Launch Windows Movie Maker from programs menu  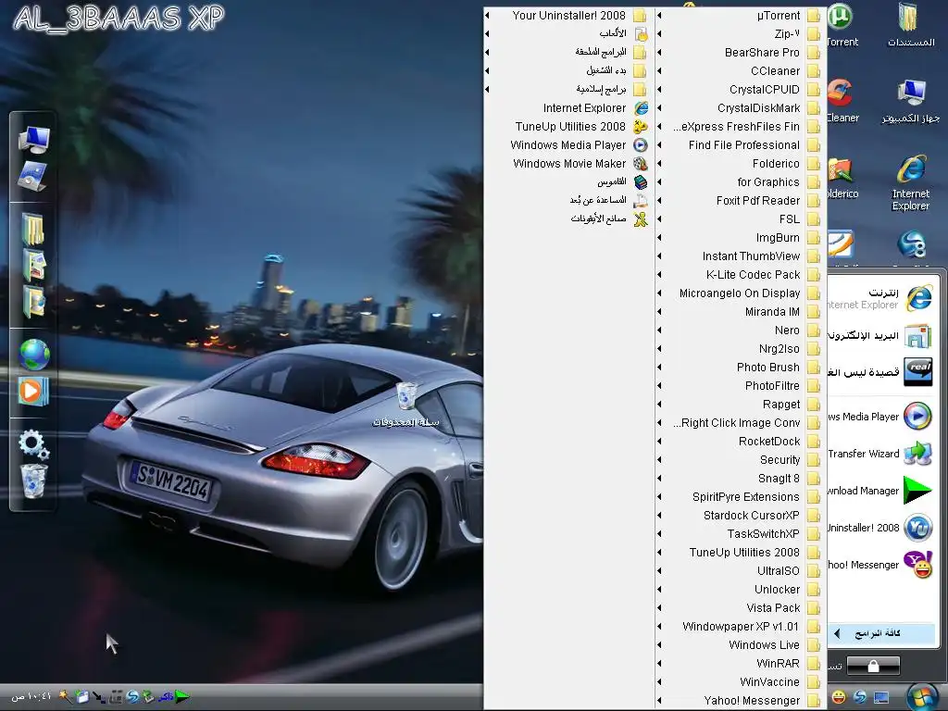pyautogui.click(x=569, y=163)
